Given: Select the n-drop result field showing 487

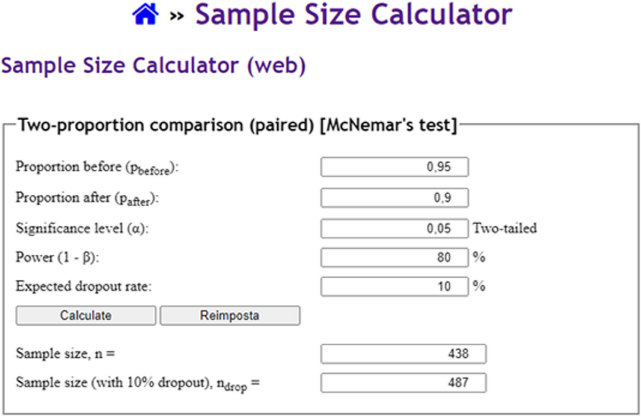Looking at the screenshot, I should tap(403, 383).
